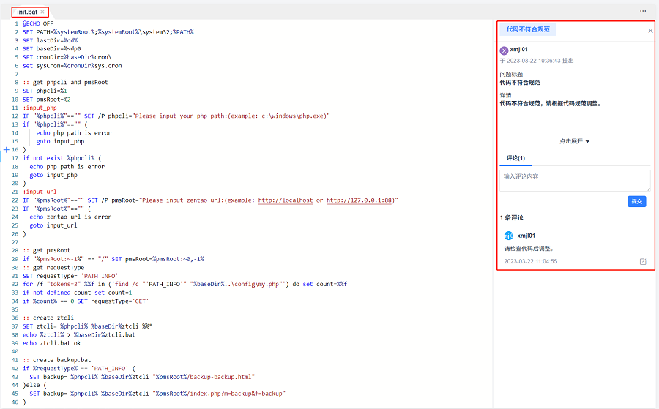Close the init.bat tab with its X icon
659x409 pixels.
point(42,12)
